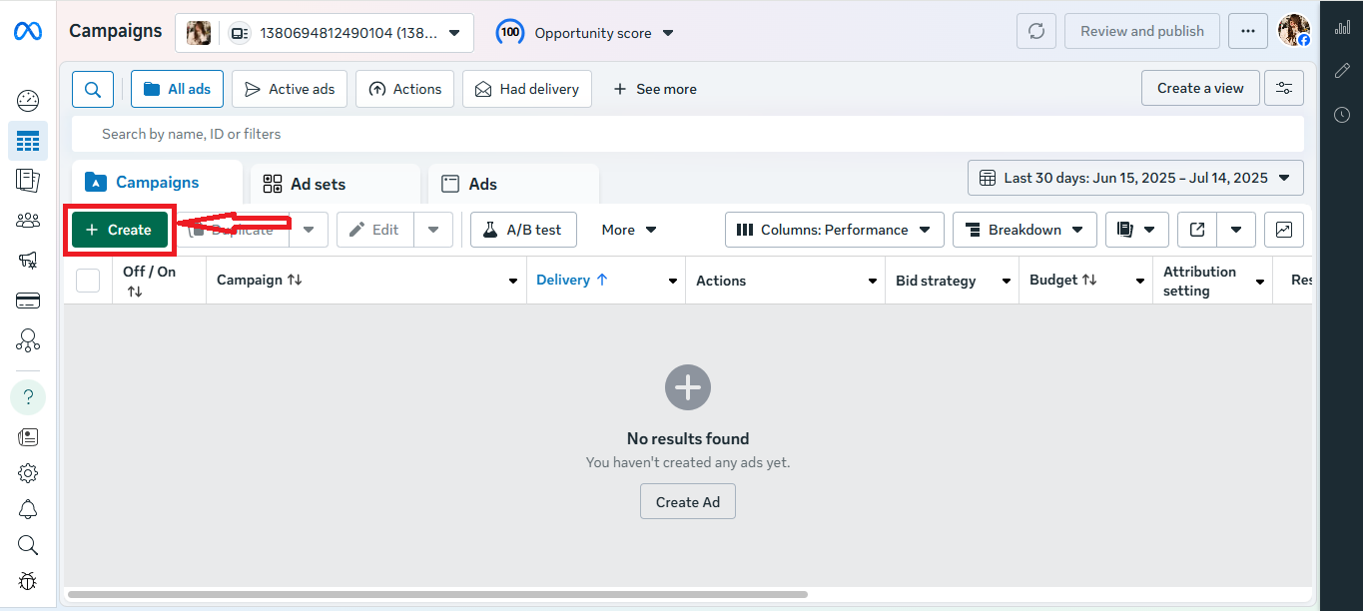
Task: Open the notifications bell icon
Action: pos(28,509)
